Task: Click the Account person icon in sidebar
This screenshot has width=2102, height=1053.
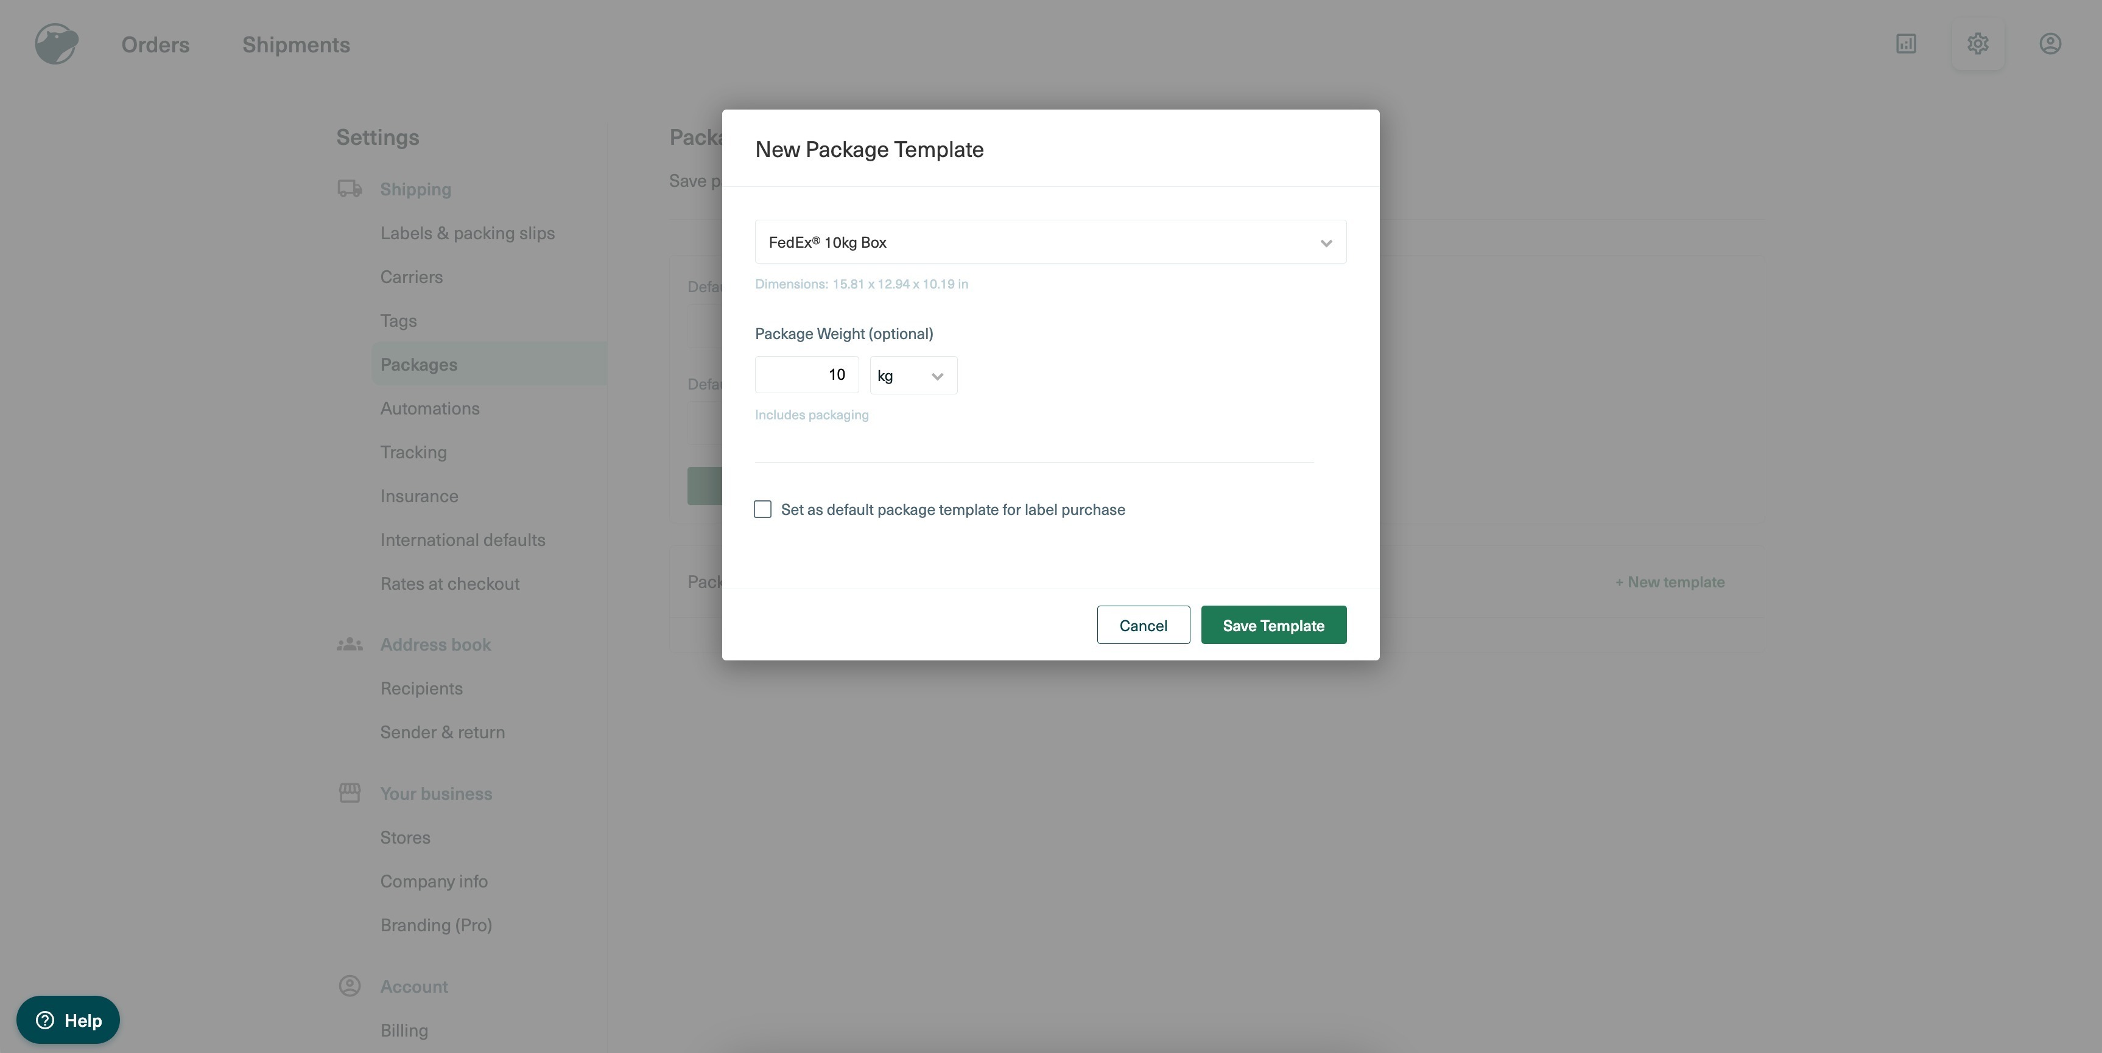Action: point(350,986)
